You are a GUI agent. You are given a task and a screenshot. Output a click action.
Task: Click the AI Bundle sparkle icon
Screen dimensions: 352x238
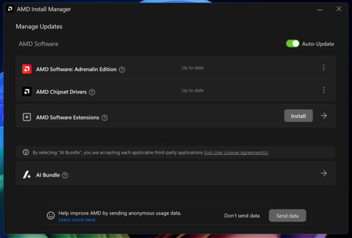[27, 175]
